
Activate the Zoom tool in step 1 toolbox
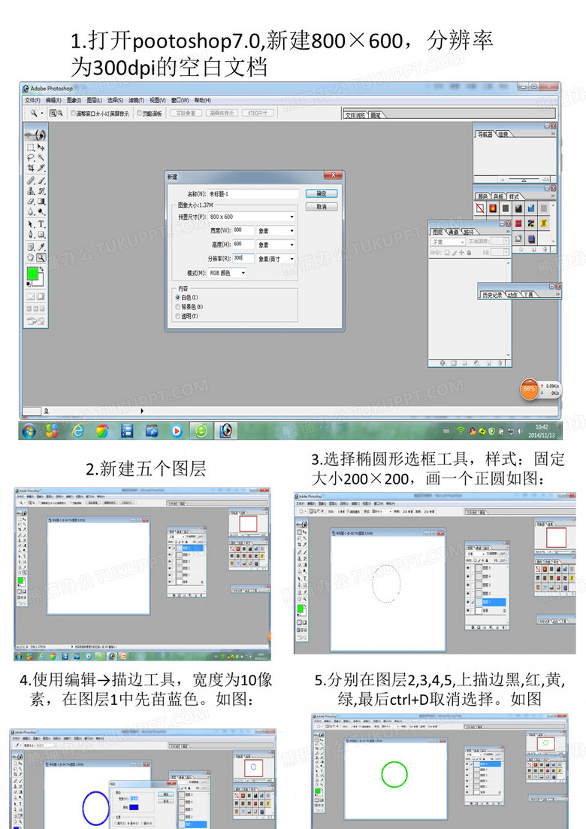tap(41, 257)
